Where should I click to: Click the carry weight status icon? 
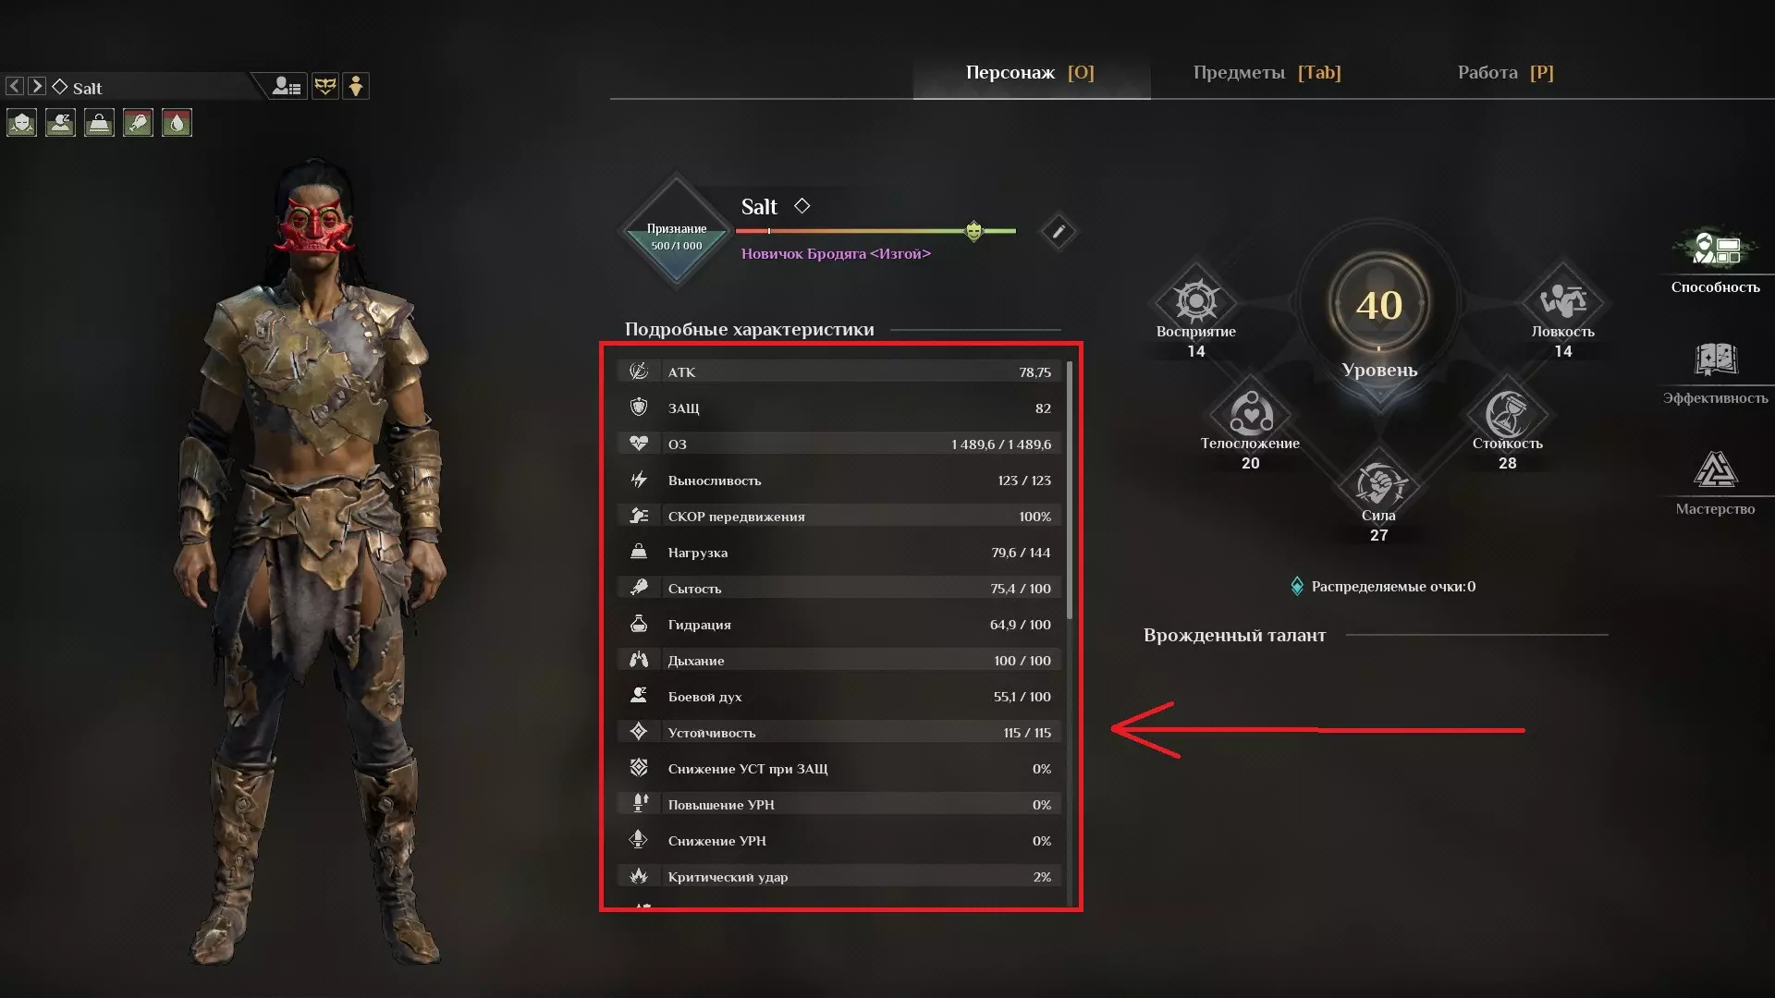tap(99, 123)
